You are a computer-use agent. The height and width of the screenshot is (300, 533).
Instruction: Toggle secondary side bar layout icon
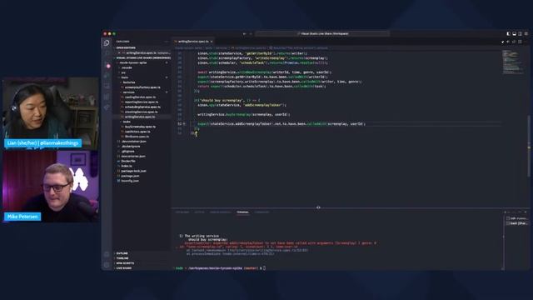click(x=520, y=33)
